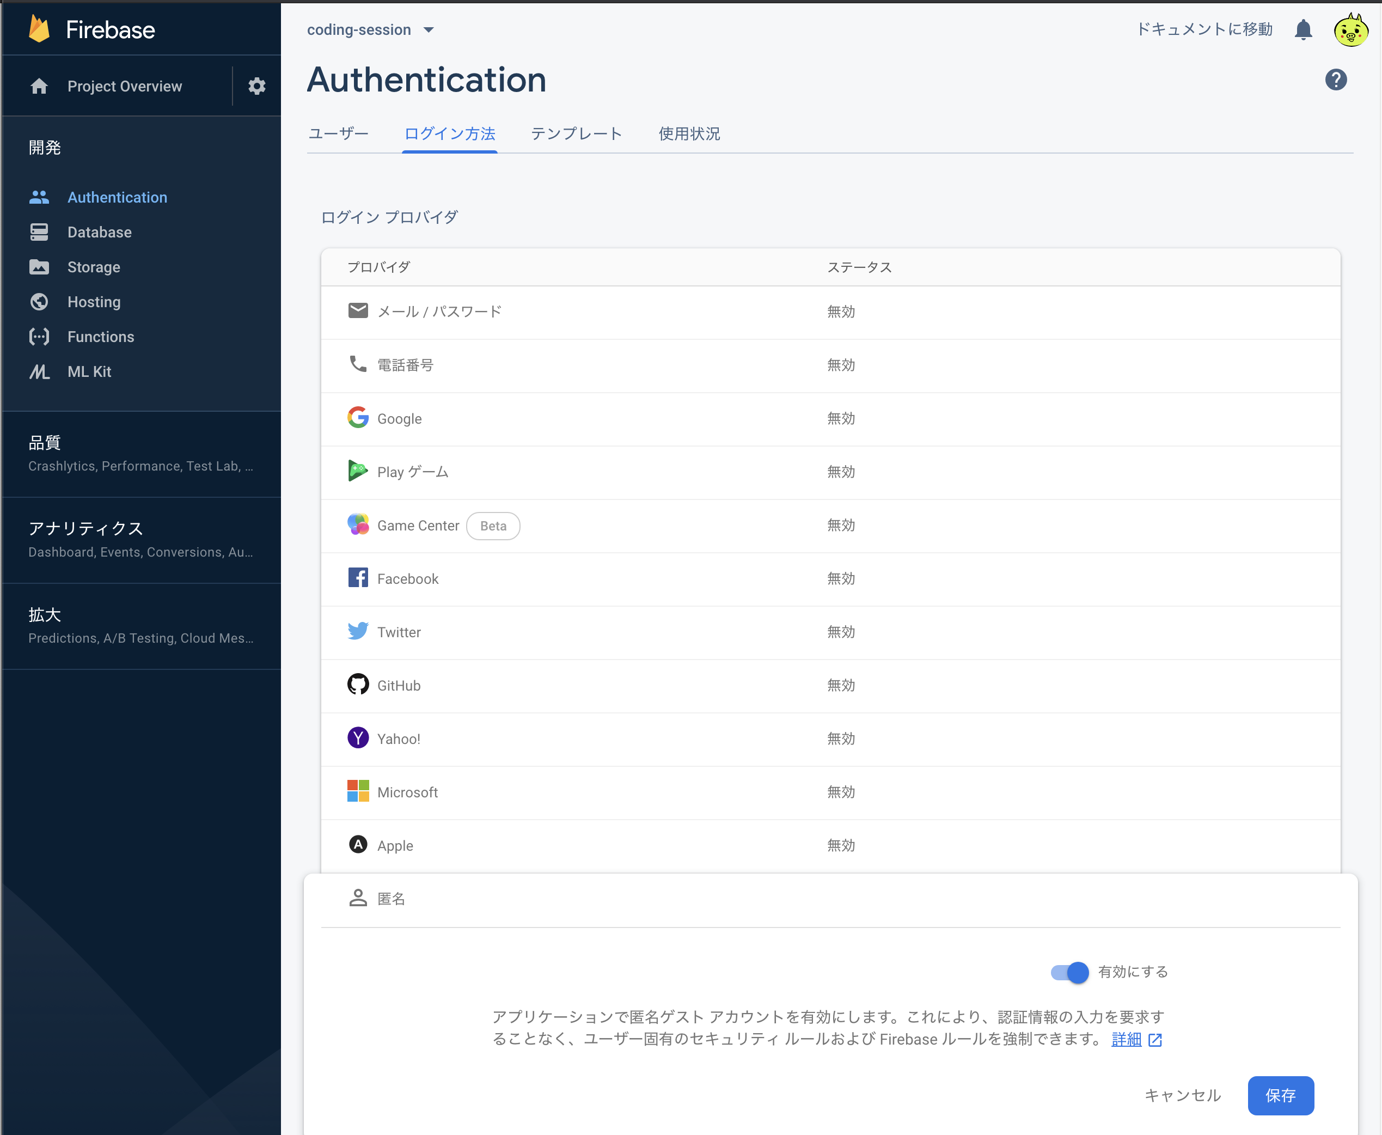Expand the 拡大 sidebar section
Viewport: 1382px width, 1135px height.
click(x=142, y=626)
